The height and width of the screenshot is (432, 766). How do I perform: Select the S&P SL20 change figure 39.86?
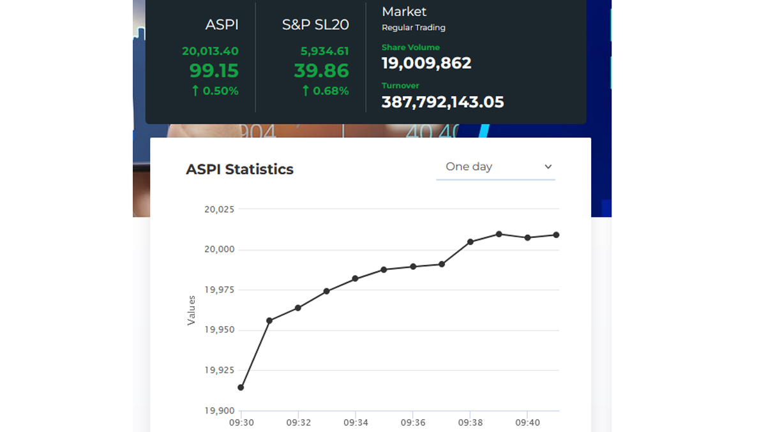point(322,70)
